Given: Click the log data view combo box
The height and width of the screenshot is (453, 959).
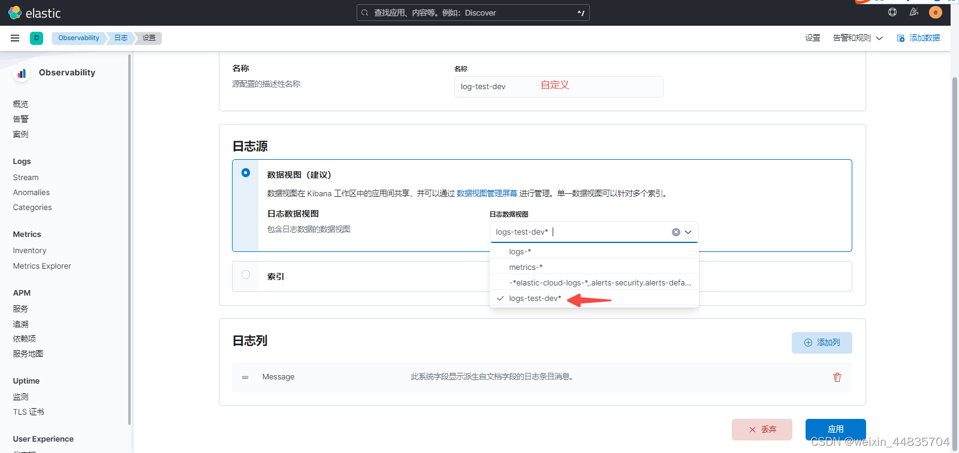Looking at the screenshot, I should [594, 232].
